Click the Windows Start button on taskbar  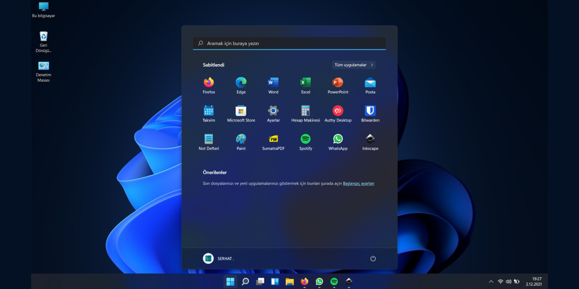(230, 281)
